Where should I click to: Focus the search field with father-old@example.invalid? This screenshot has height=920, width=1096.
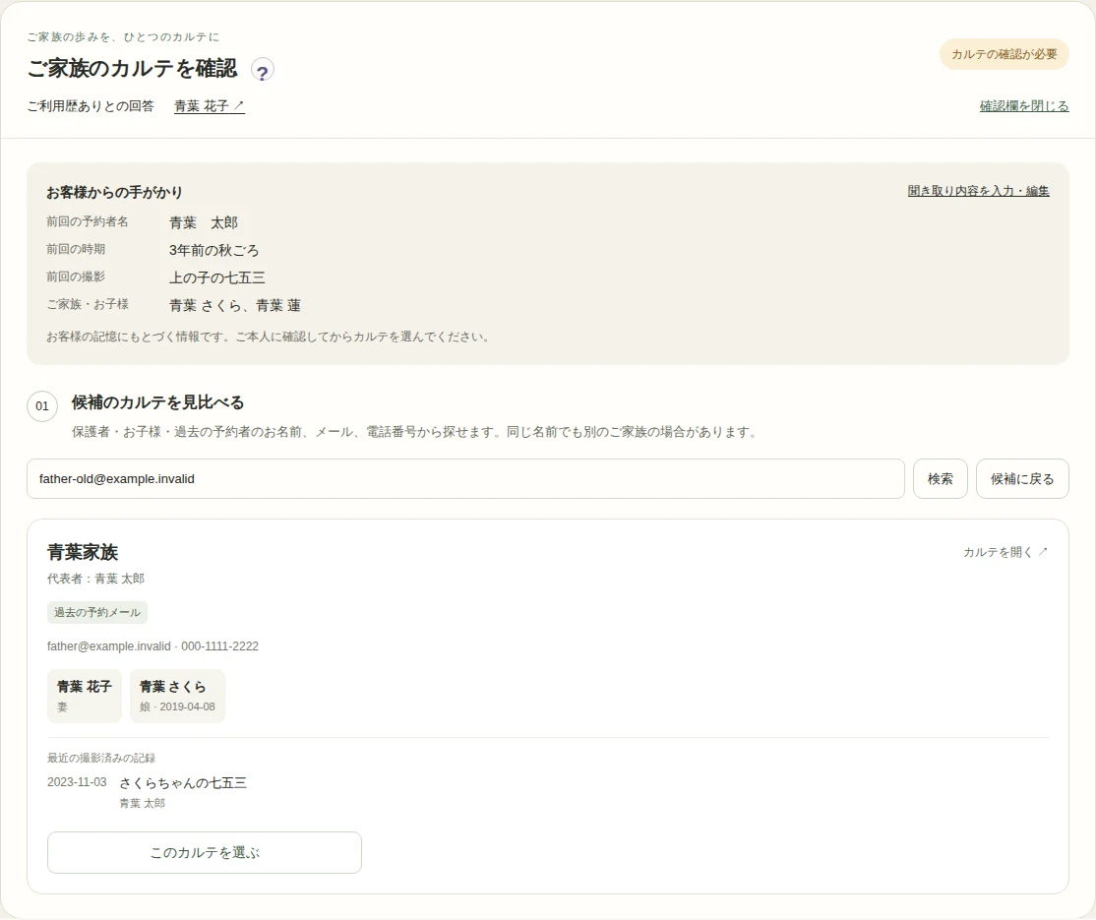[x=465, y=479]
